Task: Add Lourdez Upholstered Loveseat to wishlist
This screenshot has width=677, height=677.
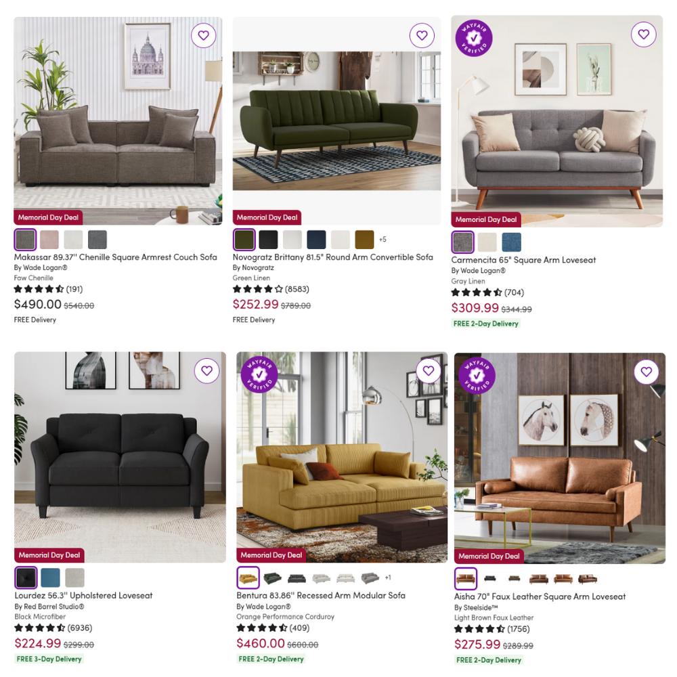Action: click(x=206, y=371)
